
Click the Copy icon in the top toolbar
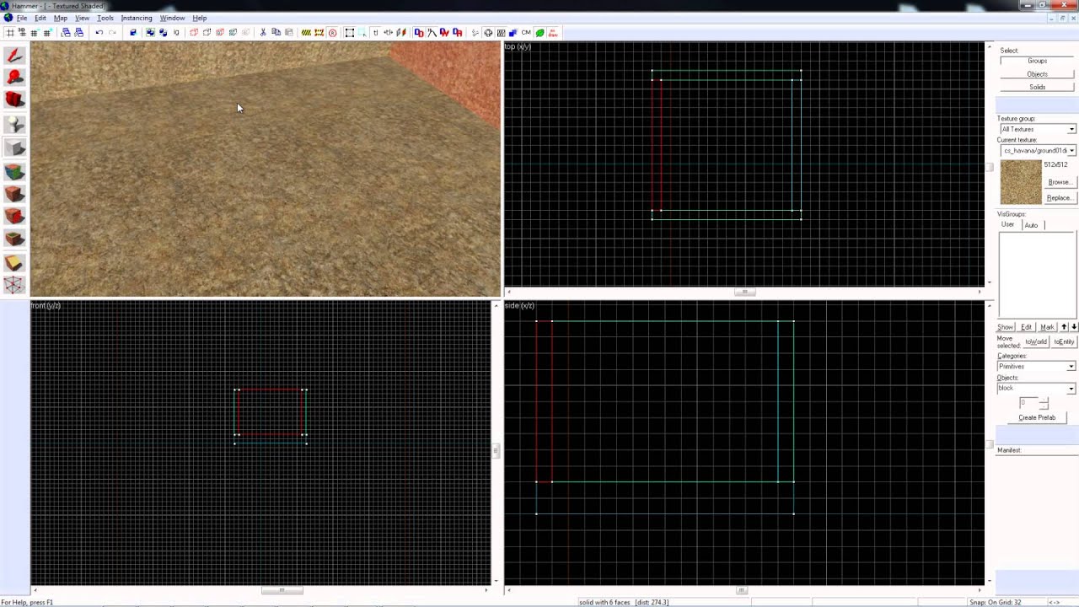click(276, 33)
